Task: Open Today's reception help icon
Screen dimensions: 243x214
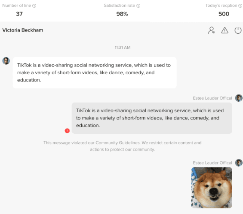Action: [240, 6]
